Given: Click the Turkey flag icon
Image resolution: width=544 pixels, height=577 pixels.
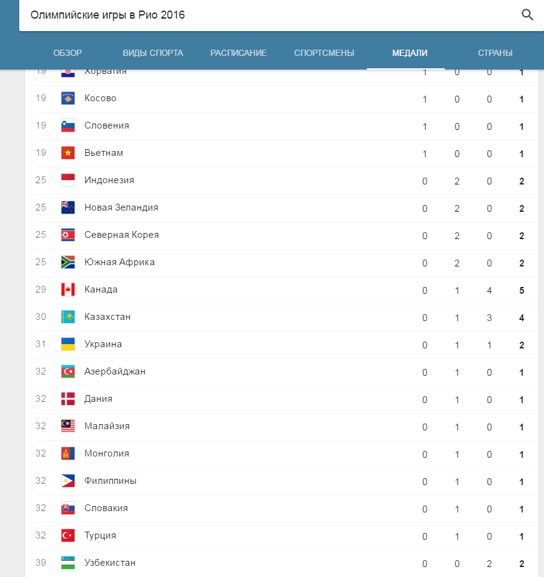Looking at the screenshot, I should pyautogui.click(x=68, y=535).
